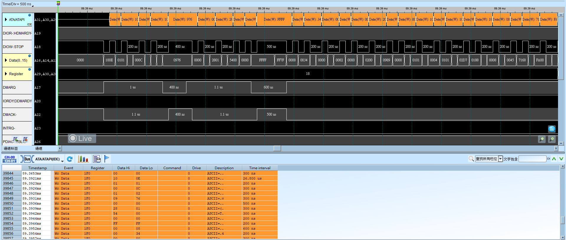The image size is (566, 240).
Task: Select the DMACK- channel label
Action: pos(17,114)
